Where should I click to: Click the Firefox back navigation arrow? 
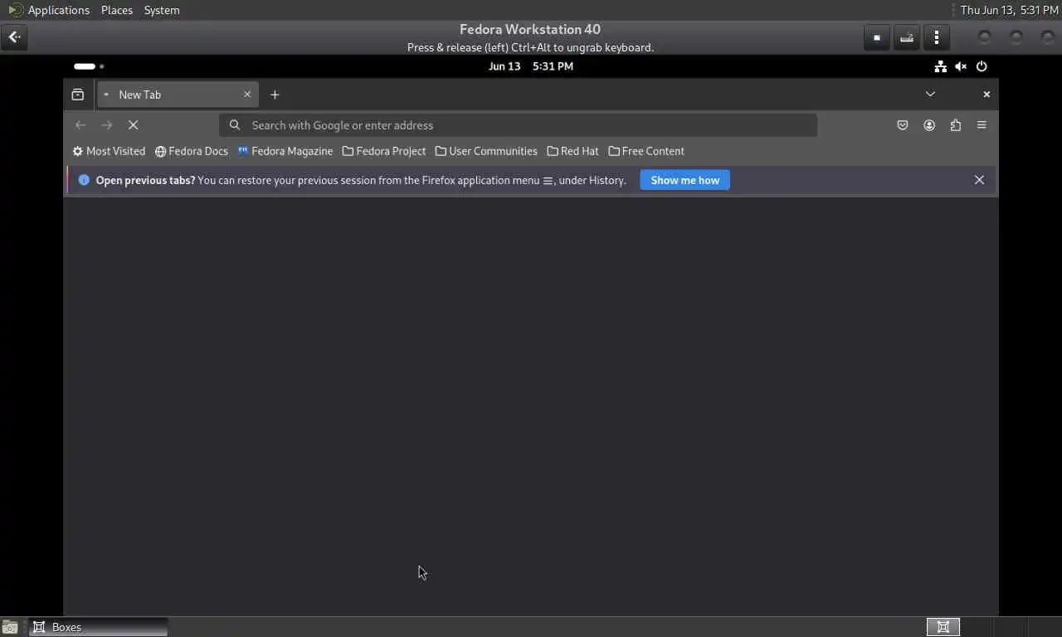coord(80,125)
